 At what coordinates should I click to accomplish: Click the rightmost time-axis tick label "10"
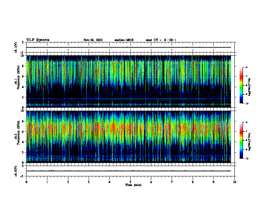tap(234, 182)
